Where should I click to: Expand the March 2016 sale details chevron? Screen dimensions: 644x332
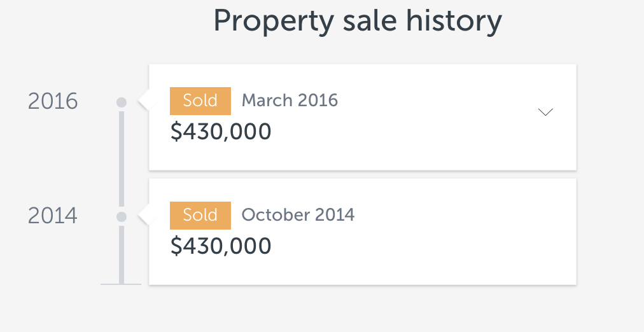pos(545,112)
